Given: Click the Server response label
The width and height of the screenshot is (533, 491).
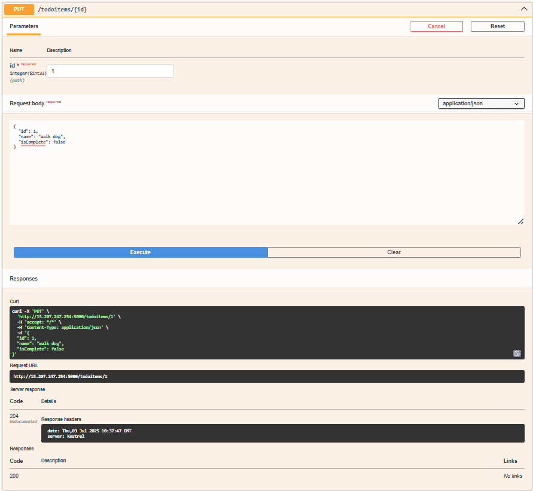Looking at the screenshot, I should (x=28, y=389).
